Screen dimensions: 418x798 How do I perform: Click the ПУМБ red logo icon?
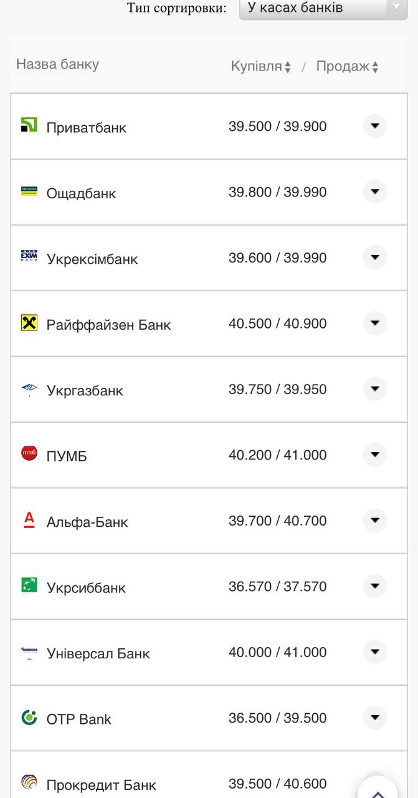(x=29, y=453)
